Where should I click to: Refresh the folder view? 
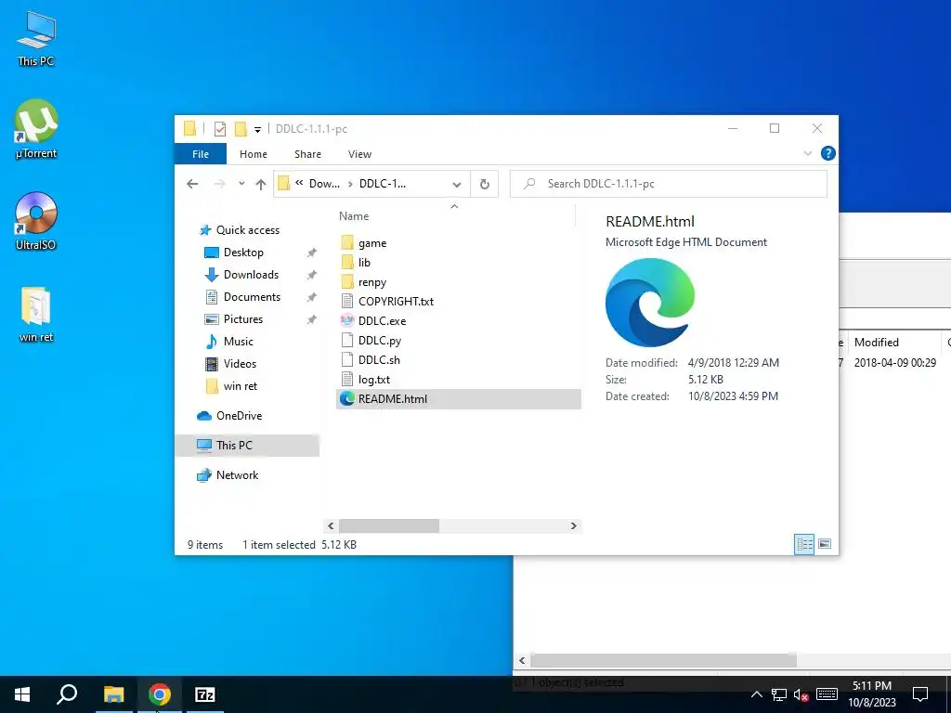484,185
